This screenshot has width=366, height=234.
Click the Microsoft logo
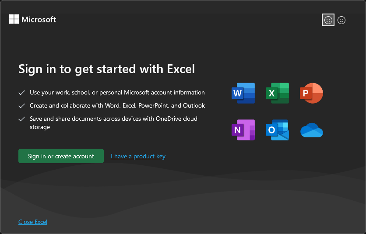point(33,19)
